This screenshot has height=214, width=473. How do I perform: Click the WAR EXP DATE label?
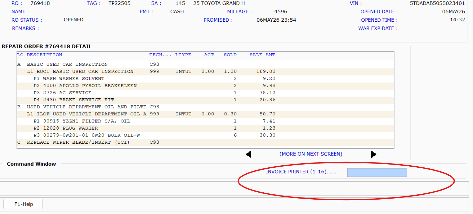(378, 28)
